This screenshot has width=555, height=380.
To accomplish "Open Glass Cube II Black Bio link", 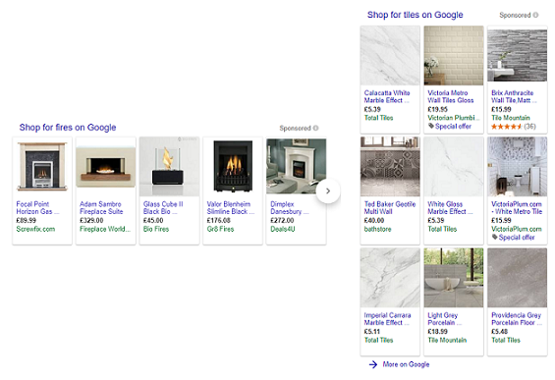I will click(163, 208).
